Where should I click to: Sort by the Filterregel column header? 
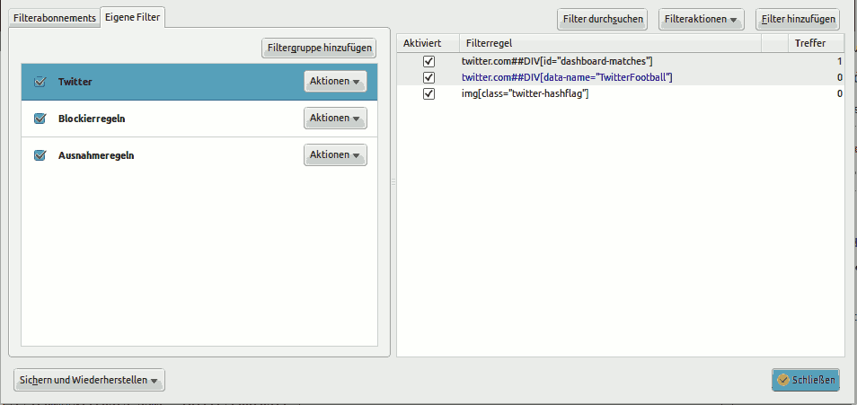[x=609, y=43]
